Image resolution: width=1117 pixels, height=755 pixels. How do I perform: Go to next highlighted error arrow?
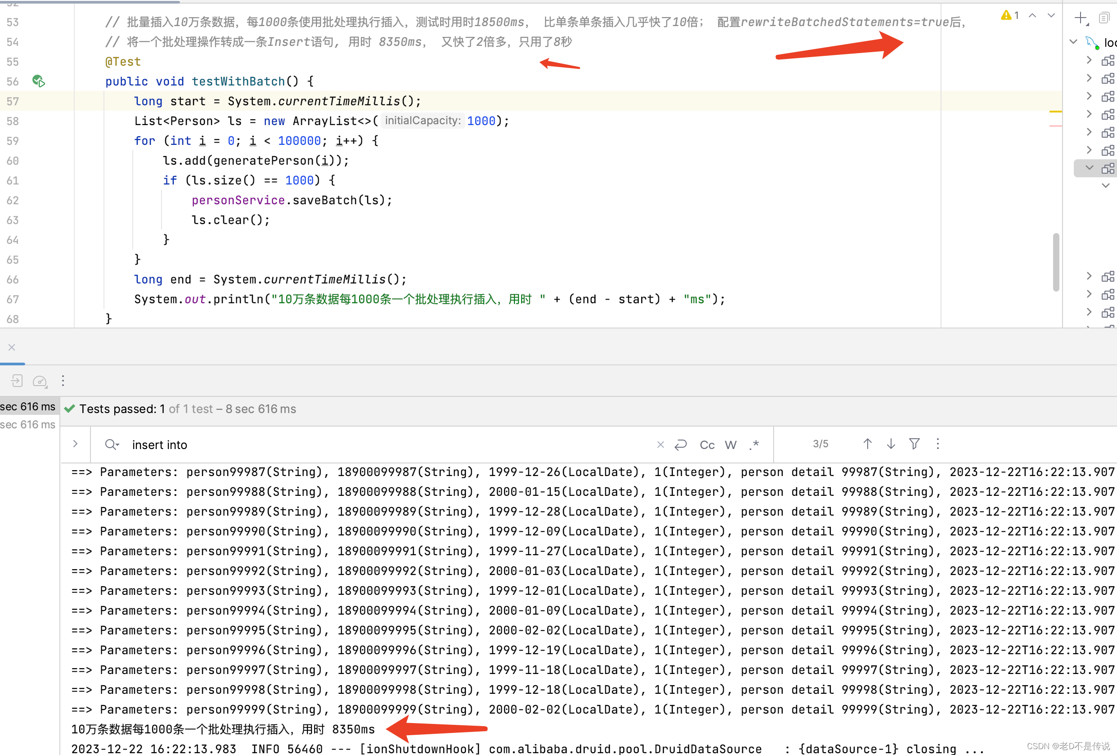(x=1051, y=15)
